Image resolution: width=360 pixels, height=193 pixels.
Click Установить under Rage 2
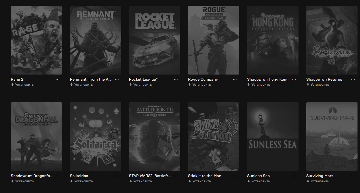(22, 85)
